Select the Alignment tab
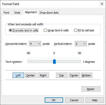The image size is (106, 105). [31, 12]
